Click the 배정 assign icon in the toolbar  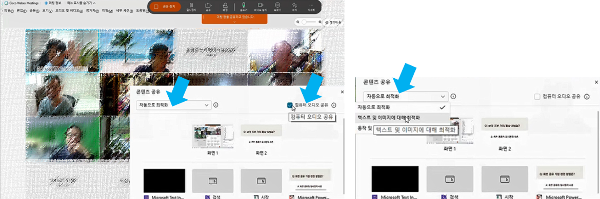(225, 7)
